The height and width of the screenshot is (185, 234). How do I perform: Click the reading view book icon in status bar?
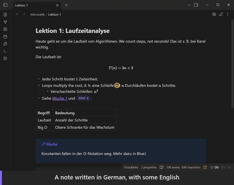[162, 167]
